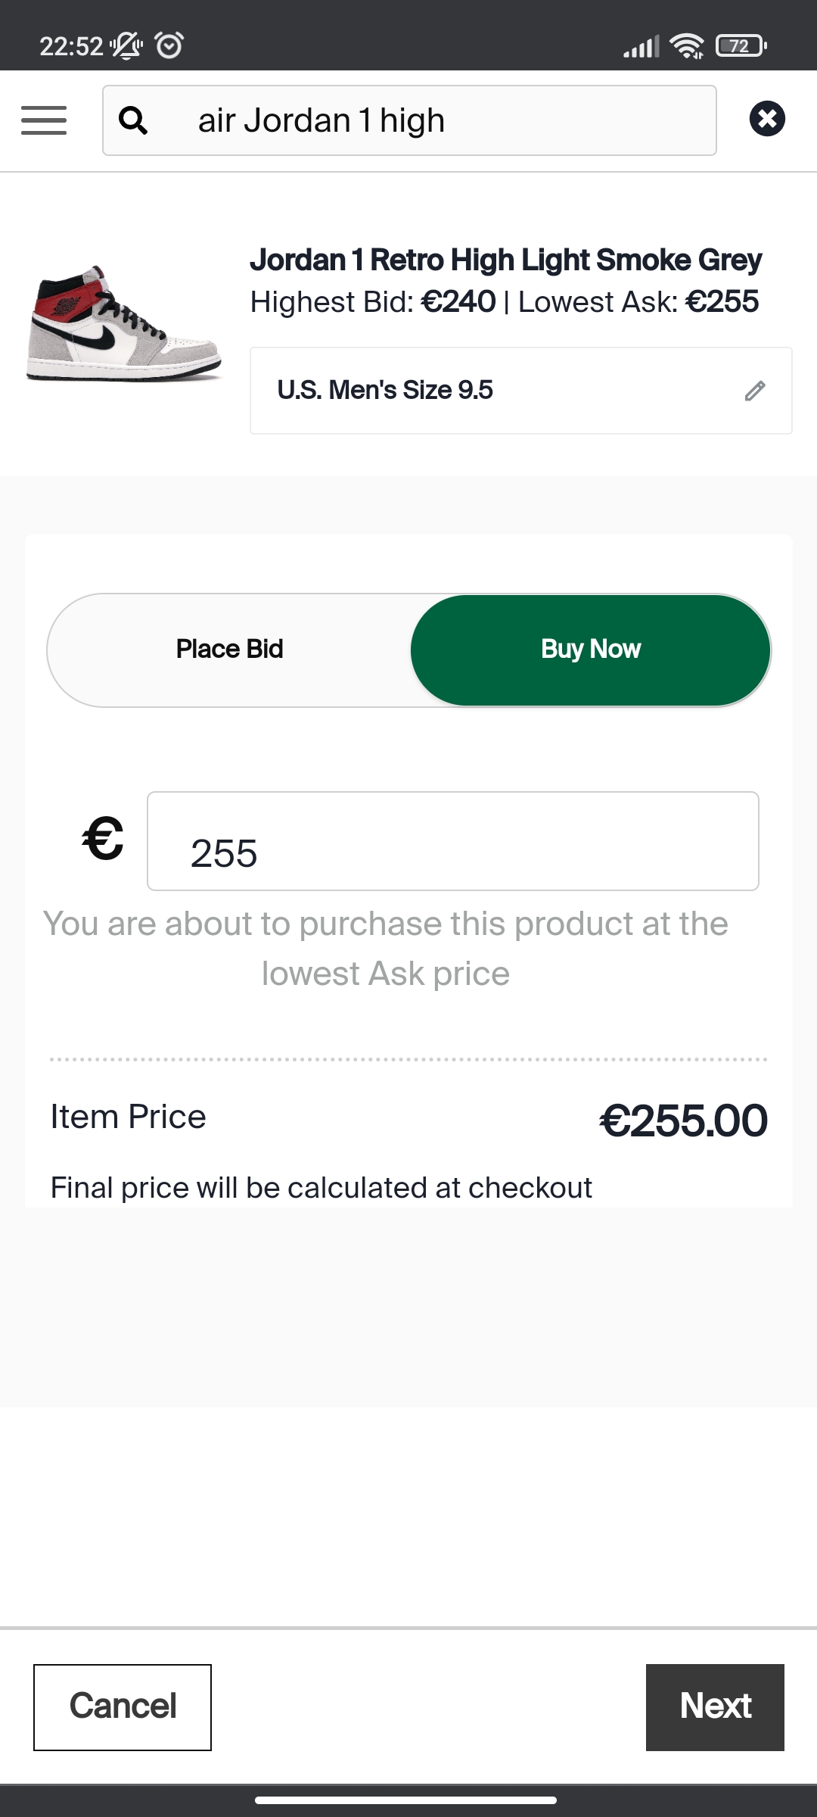Switch to Place Bid mode
This screenshot has width=817, height=1817.
(x=229, y=650)
